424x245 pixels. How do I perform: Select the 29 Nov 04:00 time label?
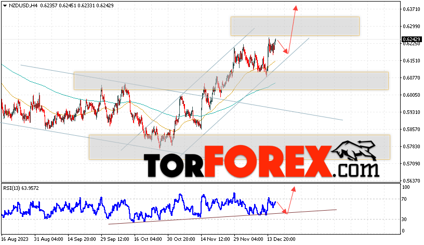248,239
